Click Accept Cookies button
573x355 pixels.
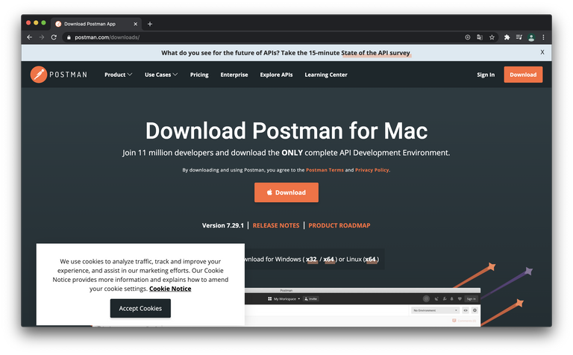click(x=140, y=308)
